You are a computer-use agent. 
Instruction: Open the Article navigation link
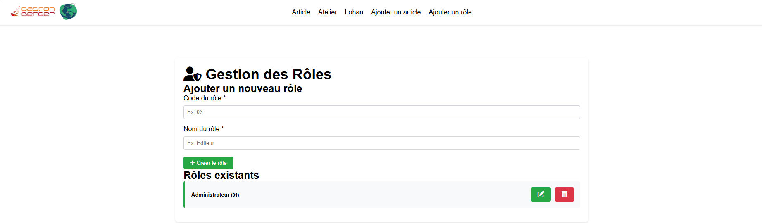[301, 12]
